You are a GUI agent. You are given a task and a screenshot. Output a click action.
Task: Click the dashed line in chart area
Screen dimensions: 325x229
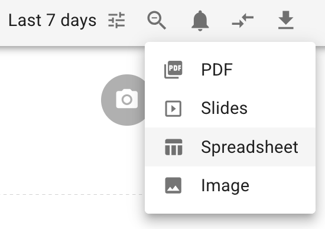(72, 194)
